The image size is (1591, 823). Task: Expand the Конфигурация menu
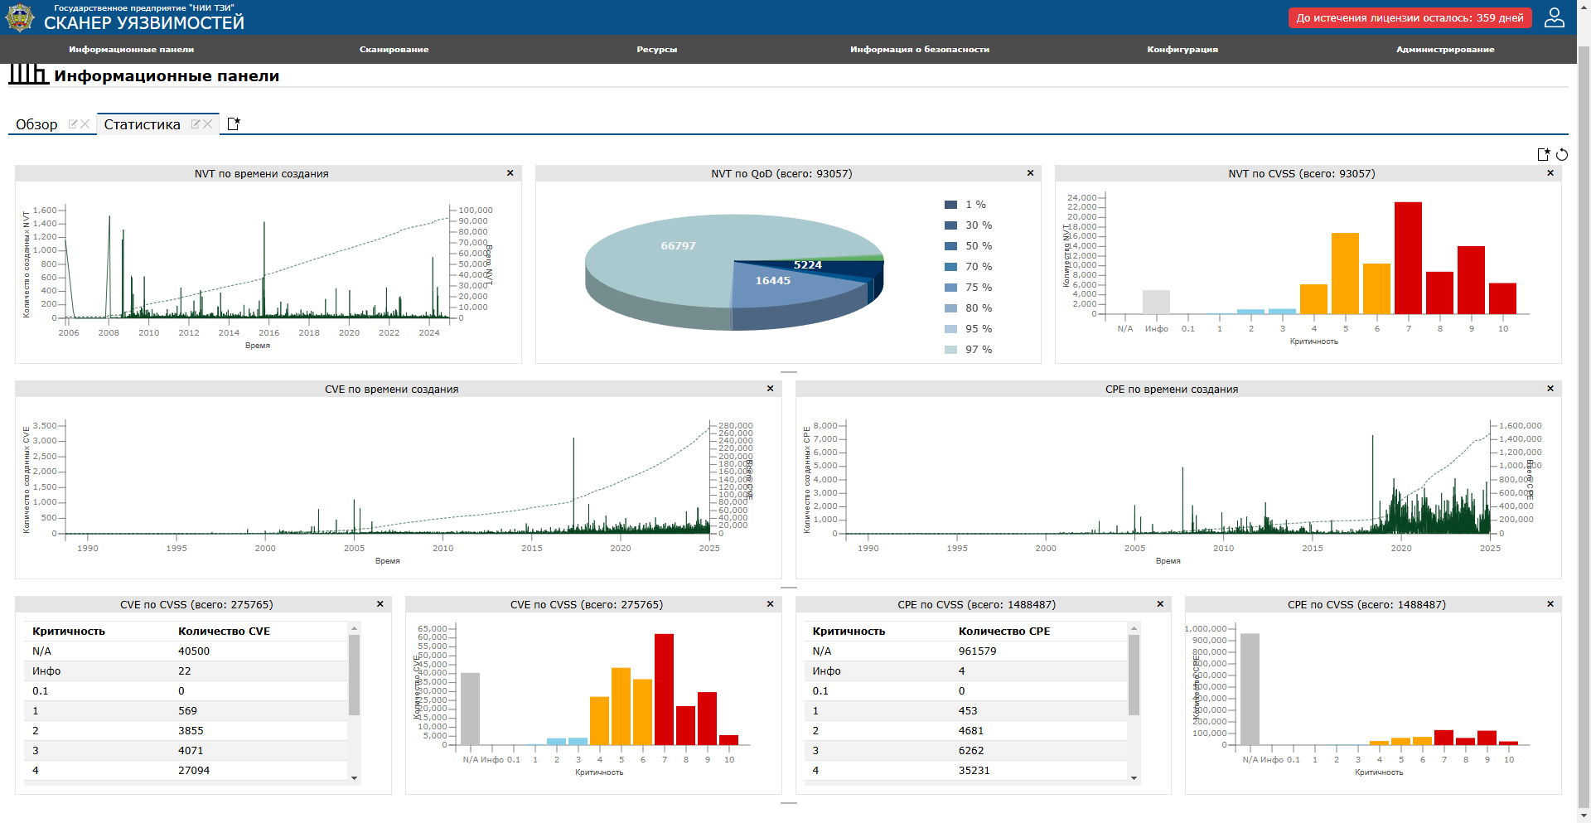click(1182, 50)
